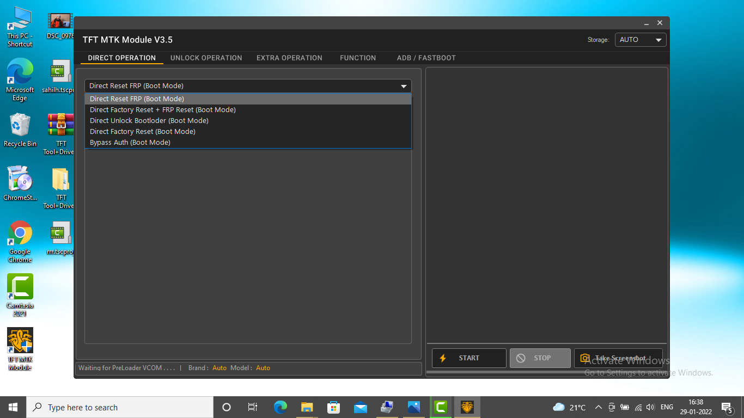Click the Windows Start button

(x=13, y=407)
